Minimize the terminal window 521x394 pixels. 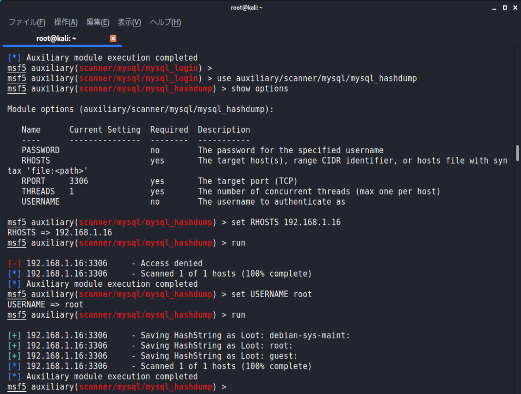(x=495, y=8)
